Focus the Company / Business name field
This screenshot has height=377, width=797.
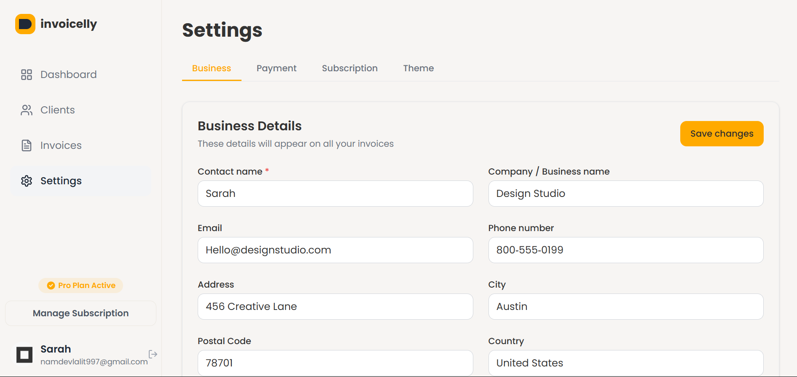(x=625, y=194)
